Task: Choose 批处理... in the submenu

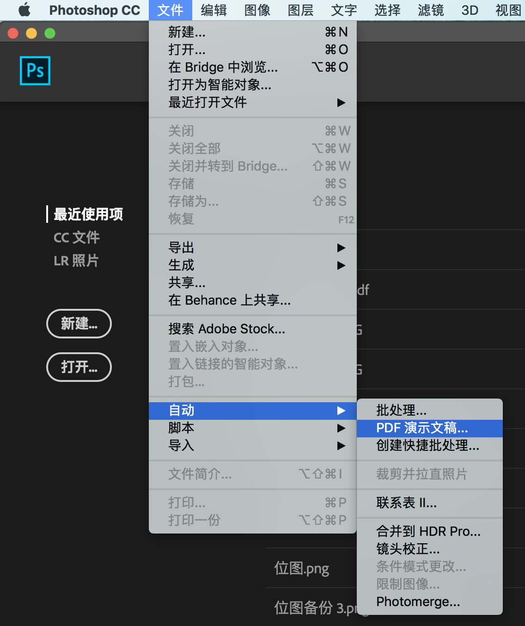Action: (x=430, y=411)
